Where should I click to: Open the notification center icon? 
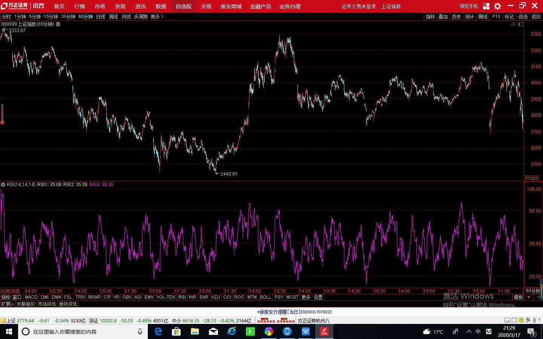[x=531, y=331]
